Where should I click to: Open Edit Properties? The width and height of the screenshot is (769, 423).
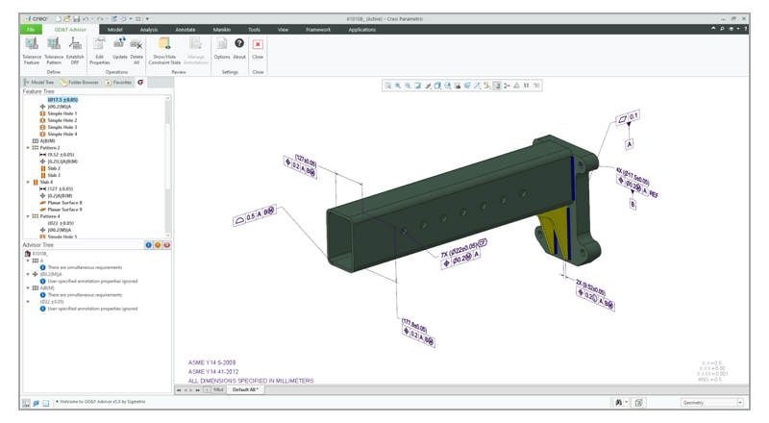(100, 51)
